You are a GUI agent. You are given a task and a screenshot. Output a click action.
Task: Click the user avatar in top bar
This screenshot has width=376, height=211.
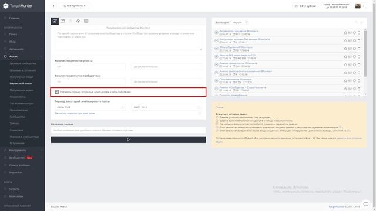coord(358,6)
